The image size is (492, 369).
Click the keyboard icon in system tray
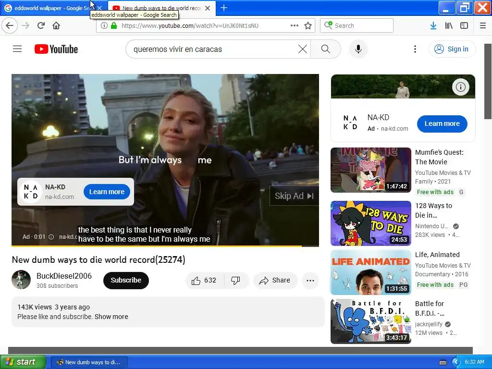(x=443, y=362)
